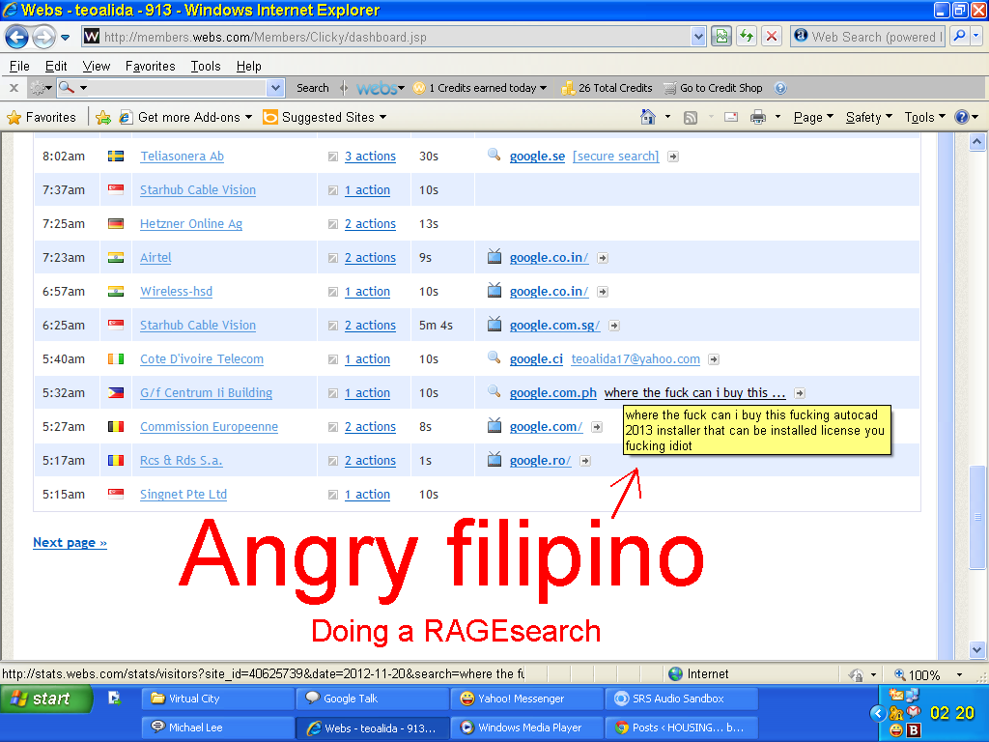Viewport: 989px width, 742px height.
Task: Click the compatibility view icon near address bar
Action: 721,37
